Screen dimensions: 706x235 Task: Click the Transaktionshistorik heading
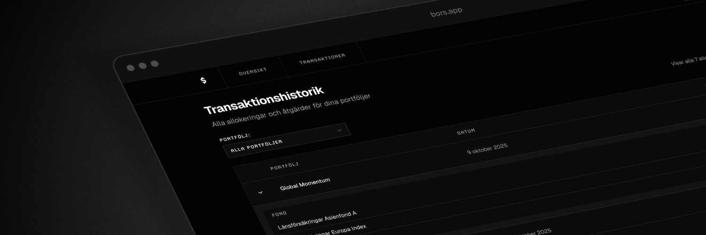[264, 100]
